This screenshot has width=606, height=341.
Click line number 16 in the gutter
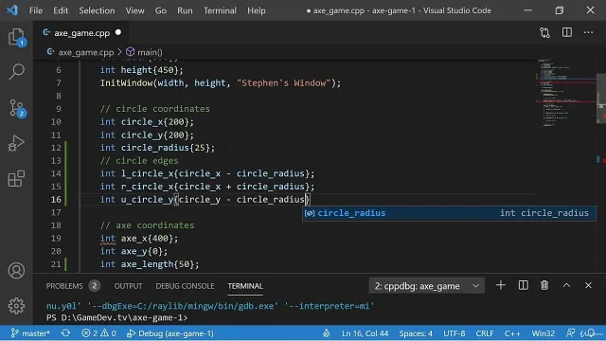(x=56, y=200)
